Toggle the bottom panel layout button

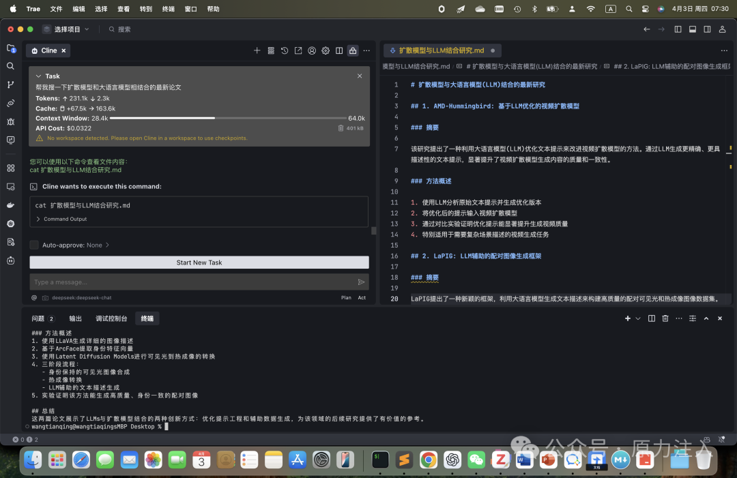pos(693,29)
